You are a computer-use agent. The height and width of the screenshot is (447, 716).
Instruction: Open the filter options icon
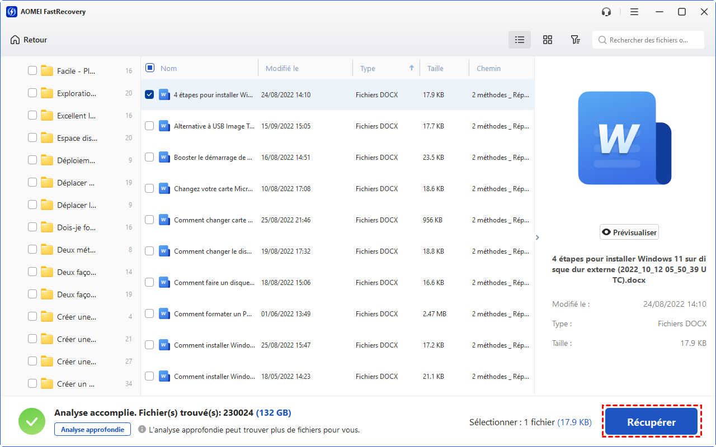tap(575, 40)
